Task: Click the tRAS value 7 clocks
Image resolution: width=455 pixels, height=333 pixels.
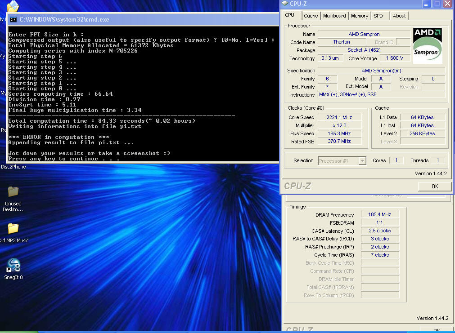Action: [x=380, y=255]
